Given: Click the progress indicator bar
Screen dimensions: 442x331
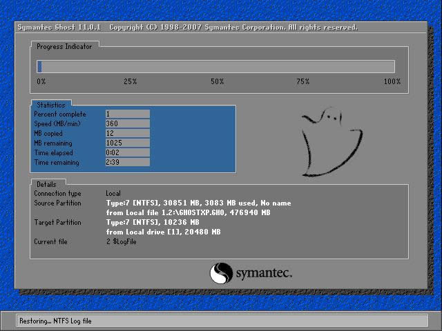Looking at the screenshot, I should click(215, 67).
